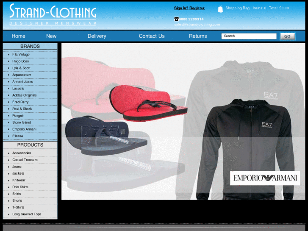The width and height of the screenshot is (308, 231).
Task: Click the navy flip-flop image
Action: click(x=106, y=136)
